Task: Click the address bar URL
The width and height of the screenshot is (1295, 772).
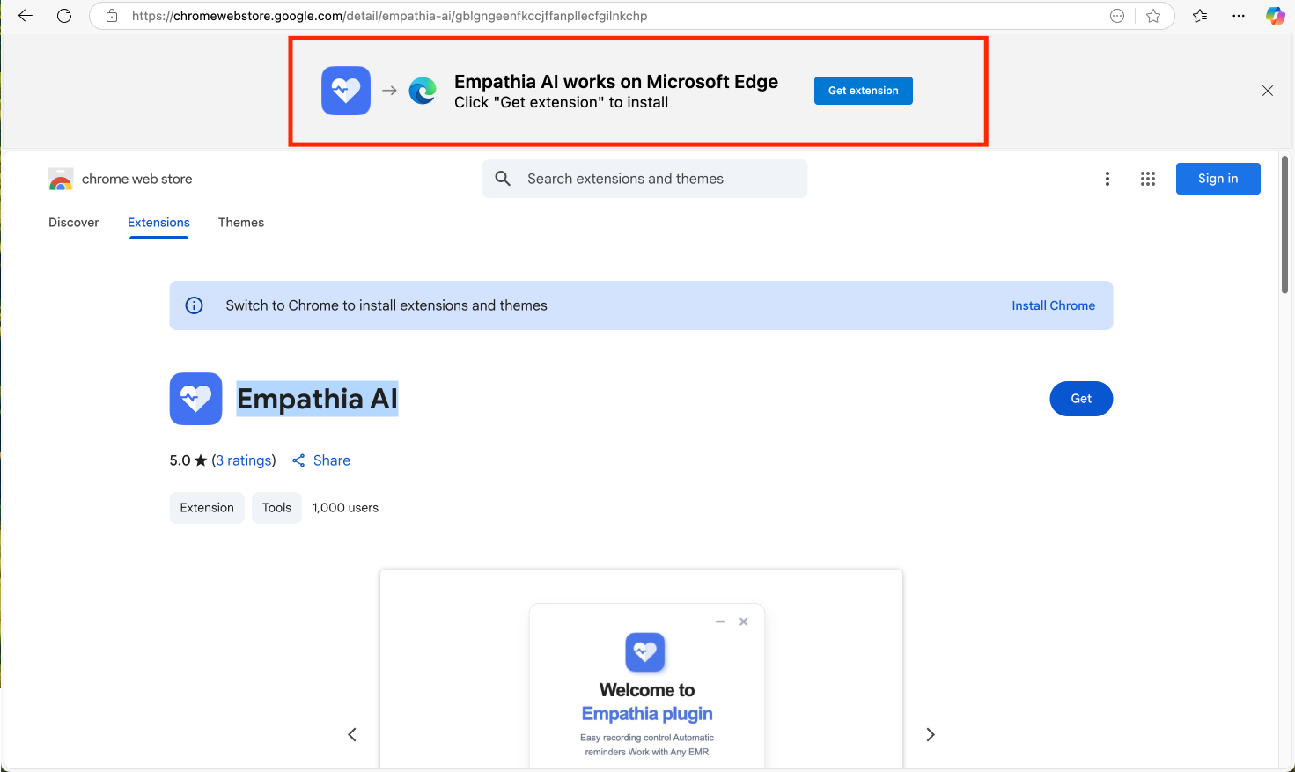Action: (390, 16)
